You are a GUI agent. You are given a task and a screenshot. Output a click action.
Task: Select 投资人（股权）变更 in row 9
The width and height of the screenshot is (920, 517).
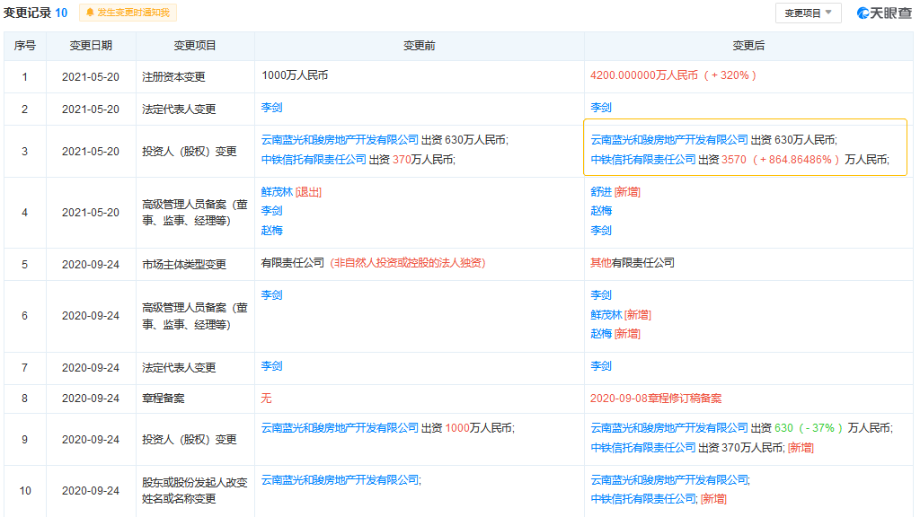[190, 440]
